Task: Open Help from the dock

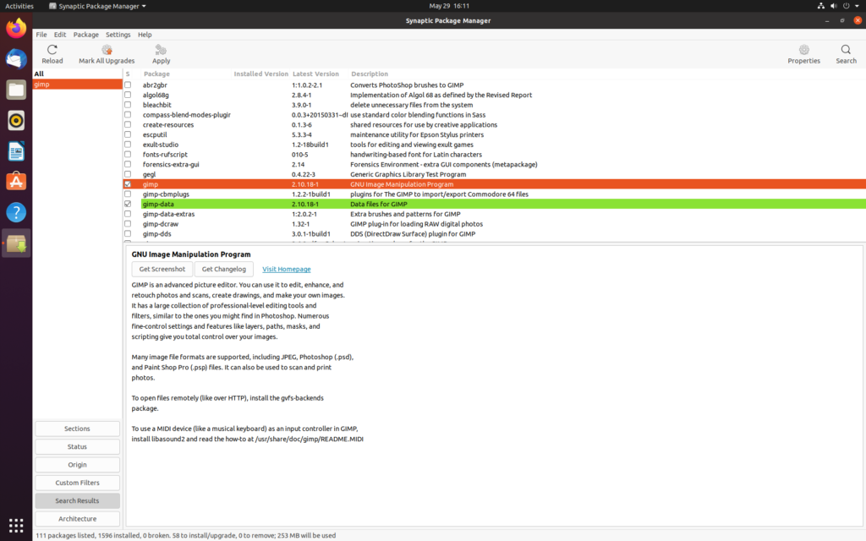Action: click(x=16, y=212)
